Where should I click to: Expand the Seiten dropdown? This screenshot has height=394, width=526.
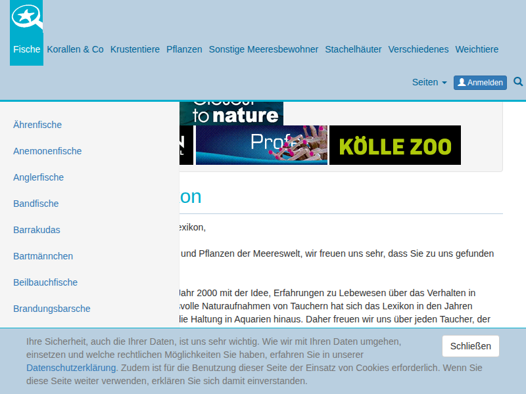(x=429, y=83)
